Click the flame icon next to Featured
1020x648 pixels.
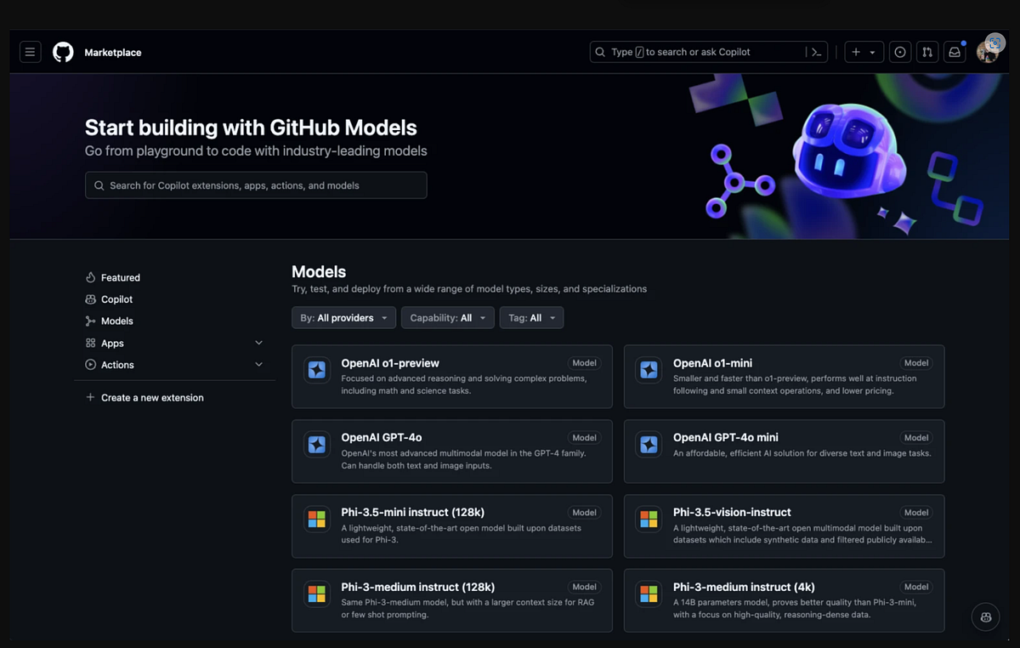click(90, 277)
